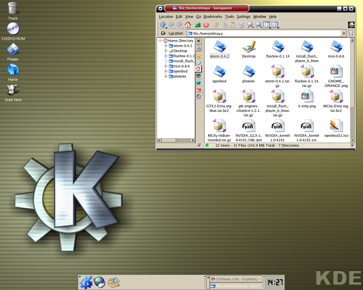This screenshot has height=290, width=363.
Task: Decrease icon size with Zoom Out magnifier
Action: (259, 25)
